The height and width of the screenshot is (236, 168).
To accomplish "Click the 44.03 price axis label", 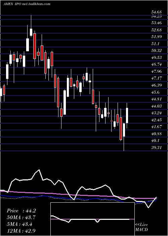I will click(157, 106).
